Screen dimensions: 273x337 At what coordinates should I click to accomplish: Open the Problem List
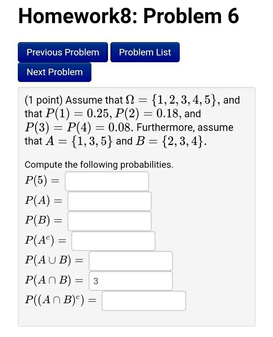(x=145, y=52)
